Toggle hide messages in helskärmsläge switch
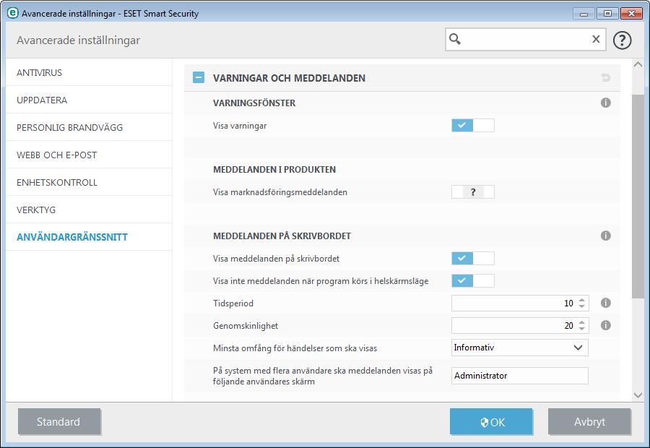Screen dimensions: 650x448 tap(472, 280)
